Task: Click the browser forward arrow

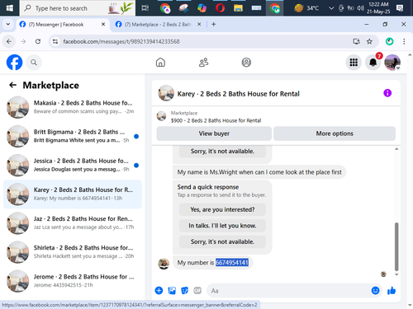Action: (23, 41)
